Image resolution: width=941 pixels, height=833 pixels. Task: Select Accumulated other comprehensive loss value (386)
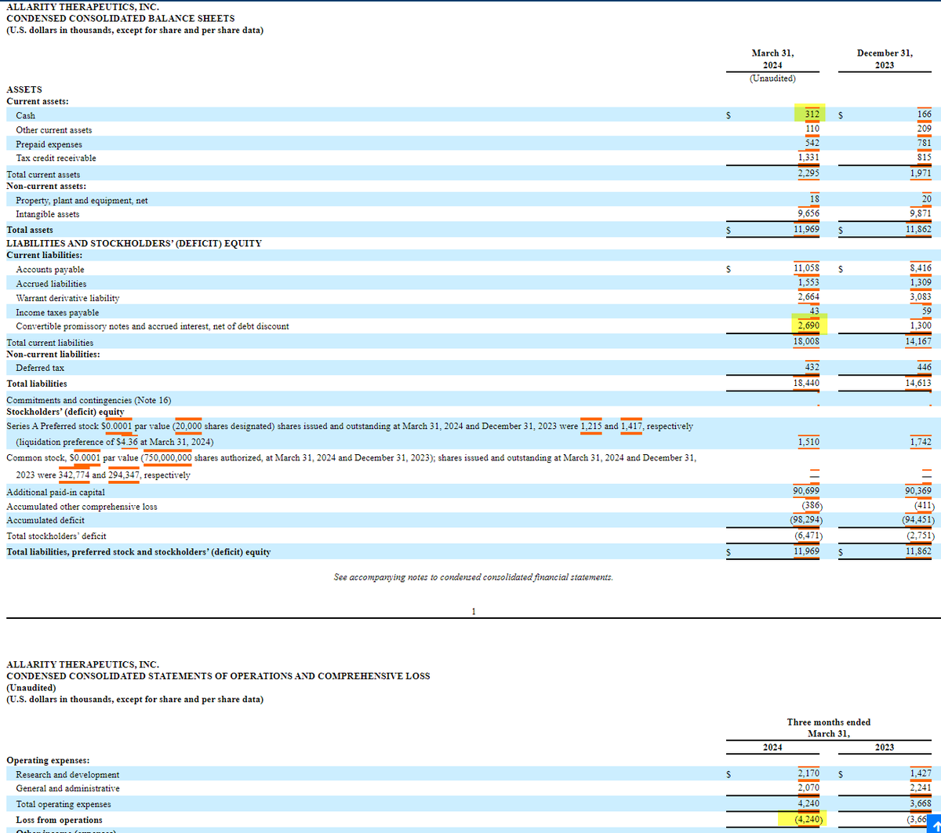812,507
